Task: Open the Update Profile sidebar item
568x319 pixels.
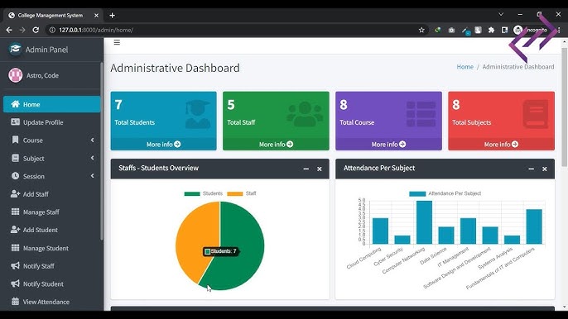Action: click(x=52, y=122)
